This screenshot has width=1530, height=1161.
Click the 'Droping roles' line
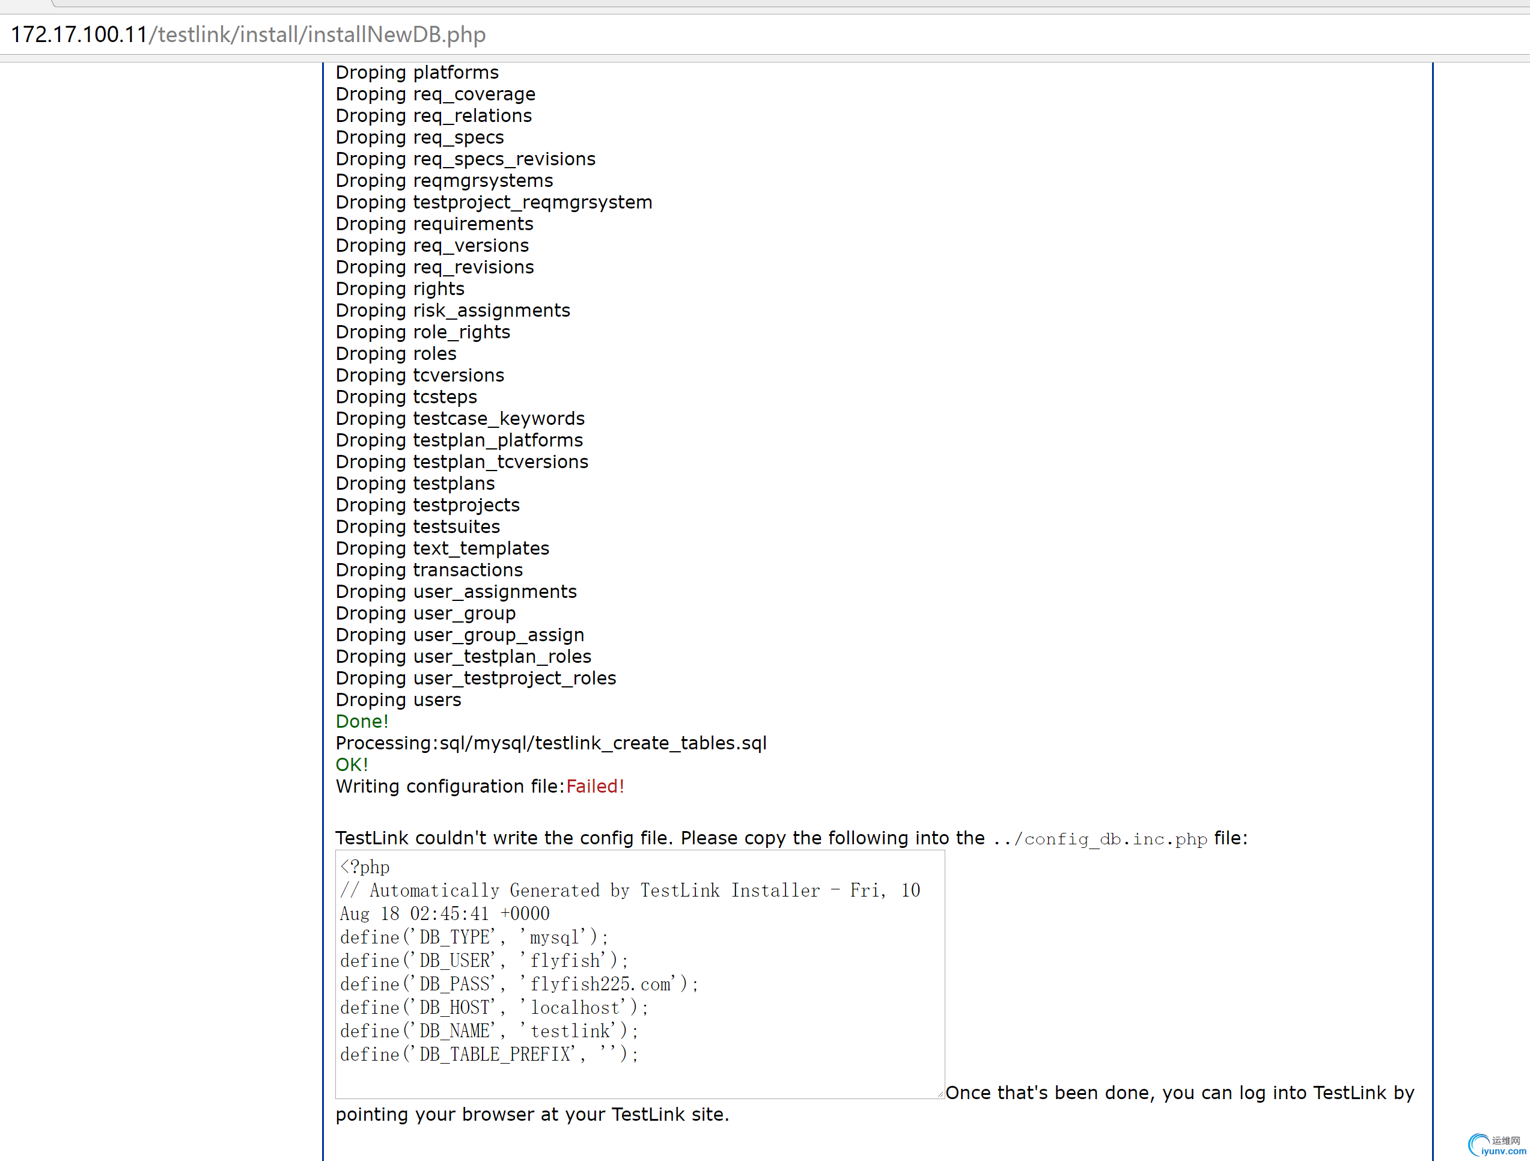pyautogui.click(x=395, y=354)
